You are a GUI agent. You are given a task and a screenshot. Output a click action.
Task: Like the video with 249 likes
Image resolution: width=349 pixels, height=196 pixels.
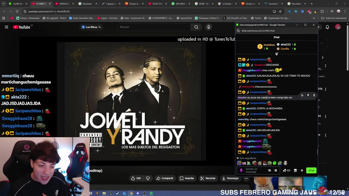[136, 178]
